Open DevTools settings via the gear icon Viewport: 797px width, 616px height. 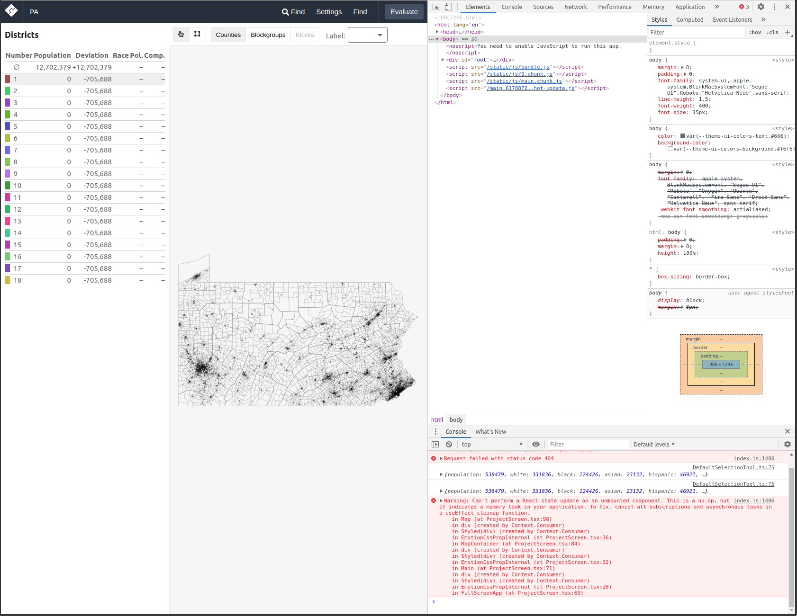click(761, 7)
